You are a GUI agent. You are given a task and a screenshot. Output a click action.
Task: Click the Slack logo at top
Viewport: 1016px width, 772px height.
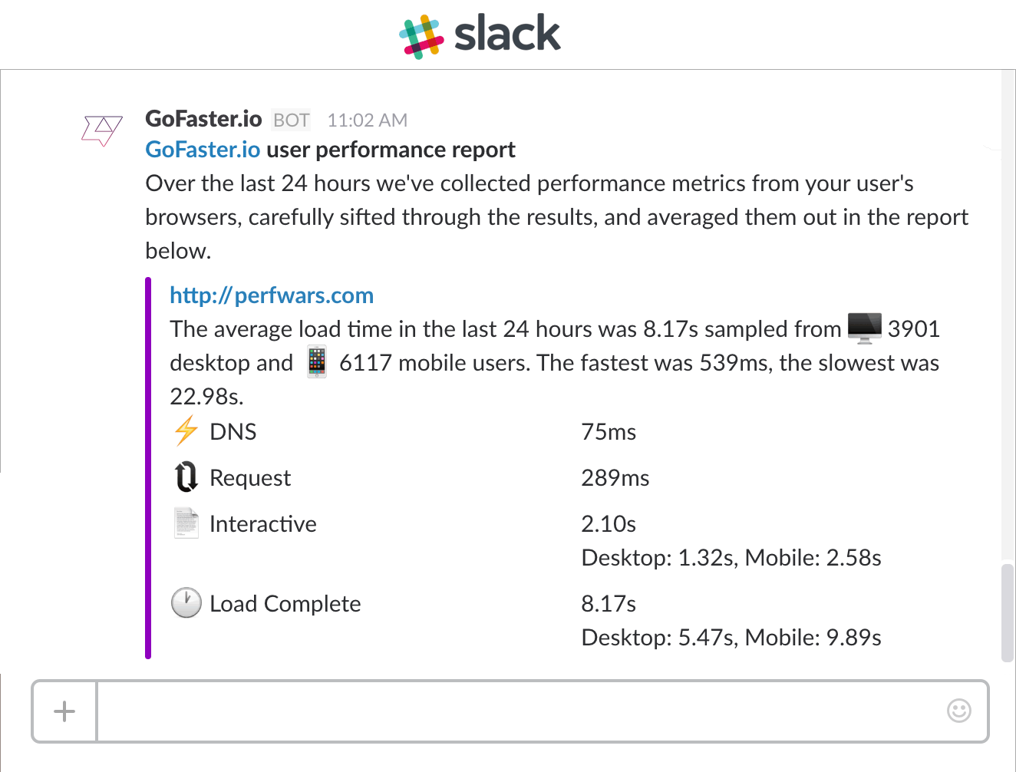(481, 35)
